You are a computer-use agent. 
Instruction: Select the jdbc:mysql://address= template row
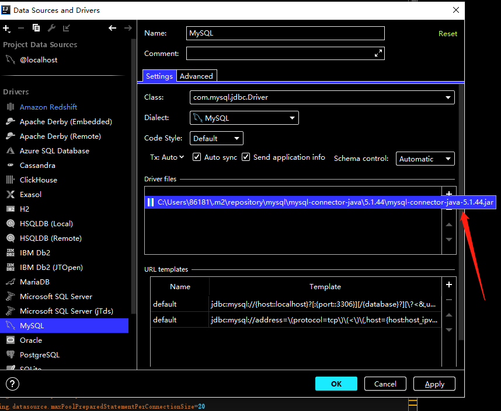(x=296, y=319)
